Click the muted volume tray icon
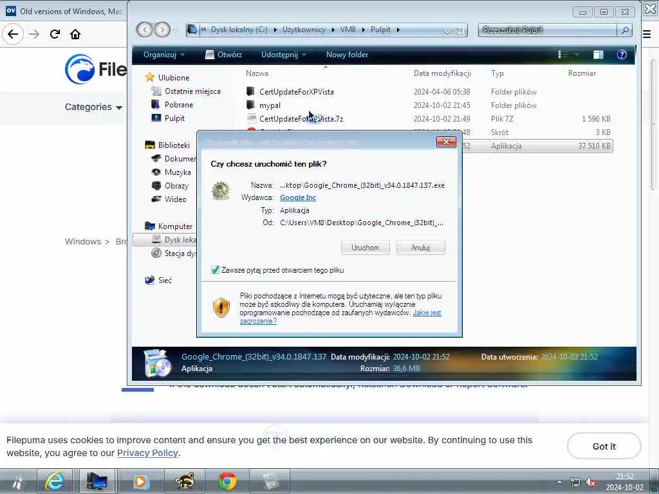659x494 pixels. 591,482
